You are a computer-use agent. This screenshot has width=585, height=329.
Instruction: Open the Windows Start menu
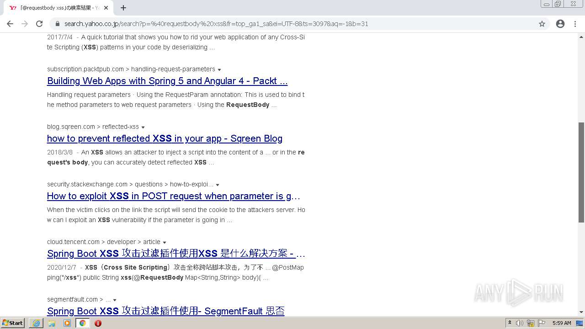13,323
